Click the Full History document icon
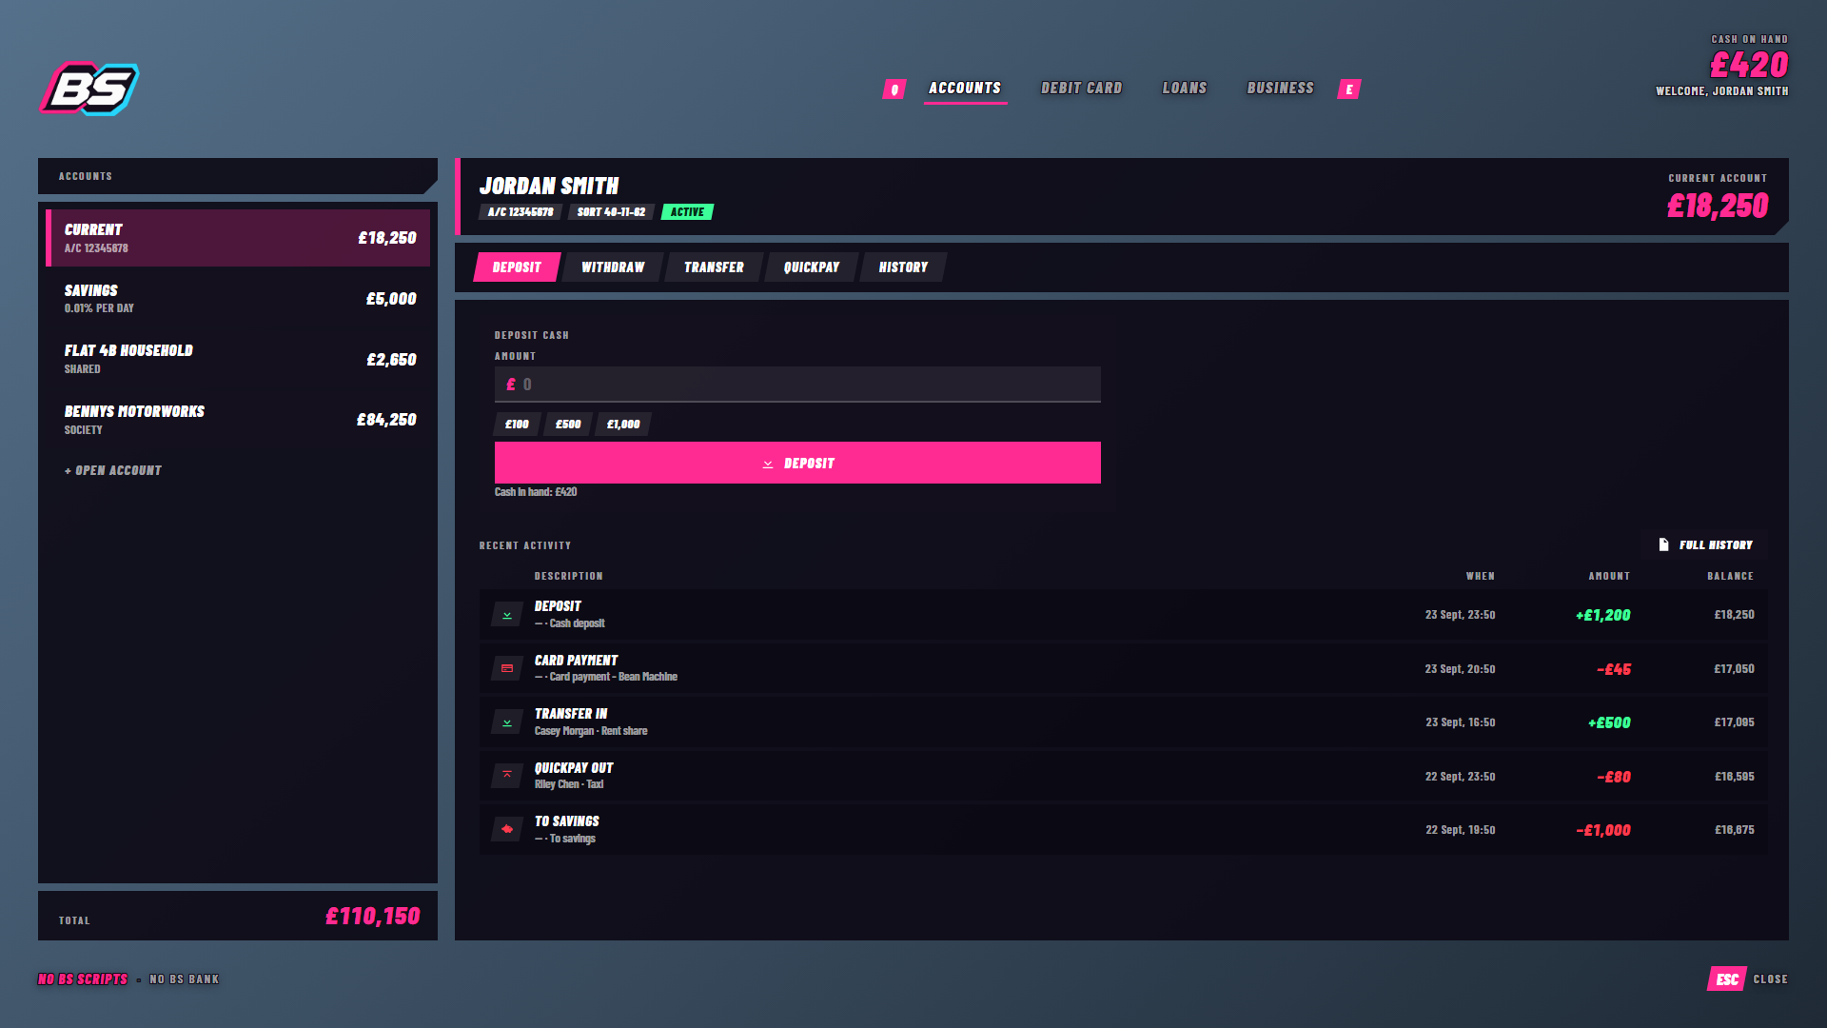The height and width of the screenshot is (1028, 1827). pyautogui.click(x=1663, y=544)
